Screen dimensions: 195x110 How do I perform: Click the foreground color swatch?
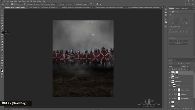(x=1, y=70)
